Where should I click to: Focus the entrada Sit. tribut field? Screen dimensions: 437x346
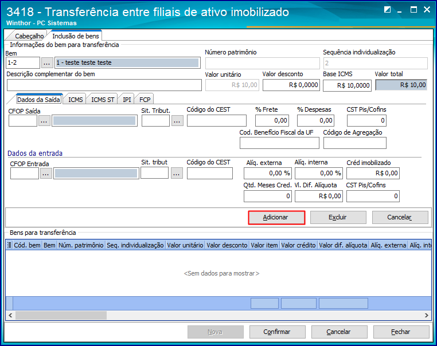tap(154, 173)
